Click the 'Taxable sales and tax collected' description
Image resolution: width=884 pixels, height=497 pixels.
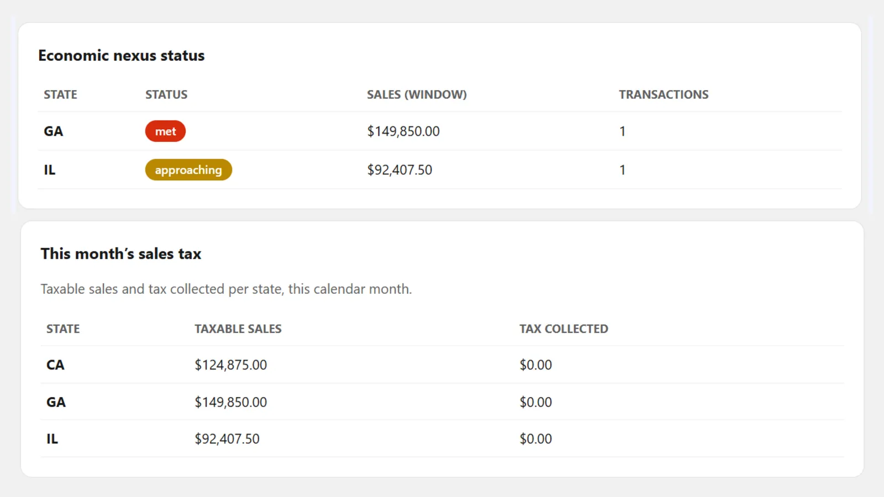point(226,289)
